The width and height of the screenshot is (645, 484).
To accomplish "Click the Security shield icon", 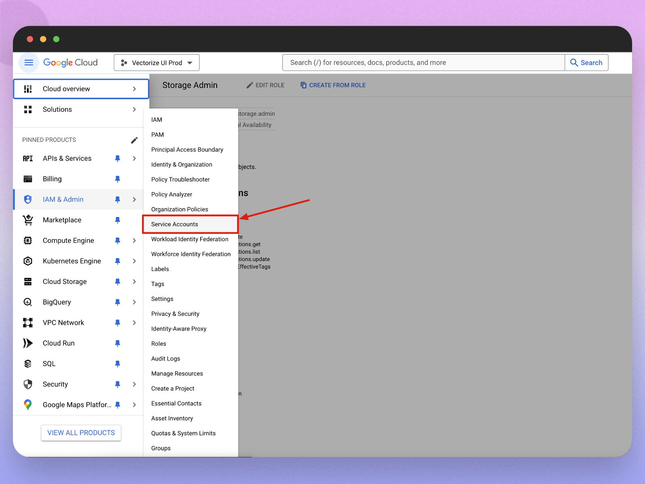I will pos(28,384).
